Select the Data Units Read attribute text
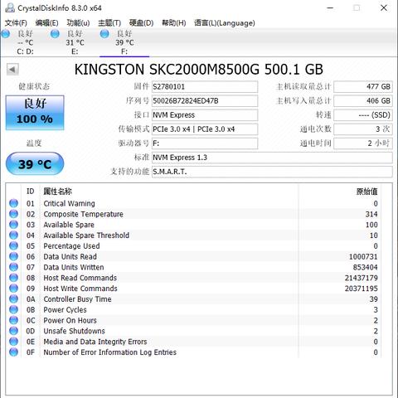 70,256
